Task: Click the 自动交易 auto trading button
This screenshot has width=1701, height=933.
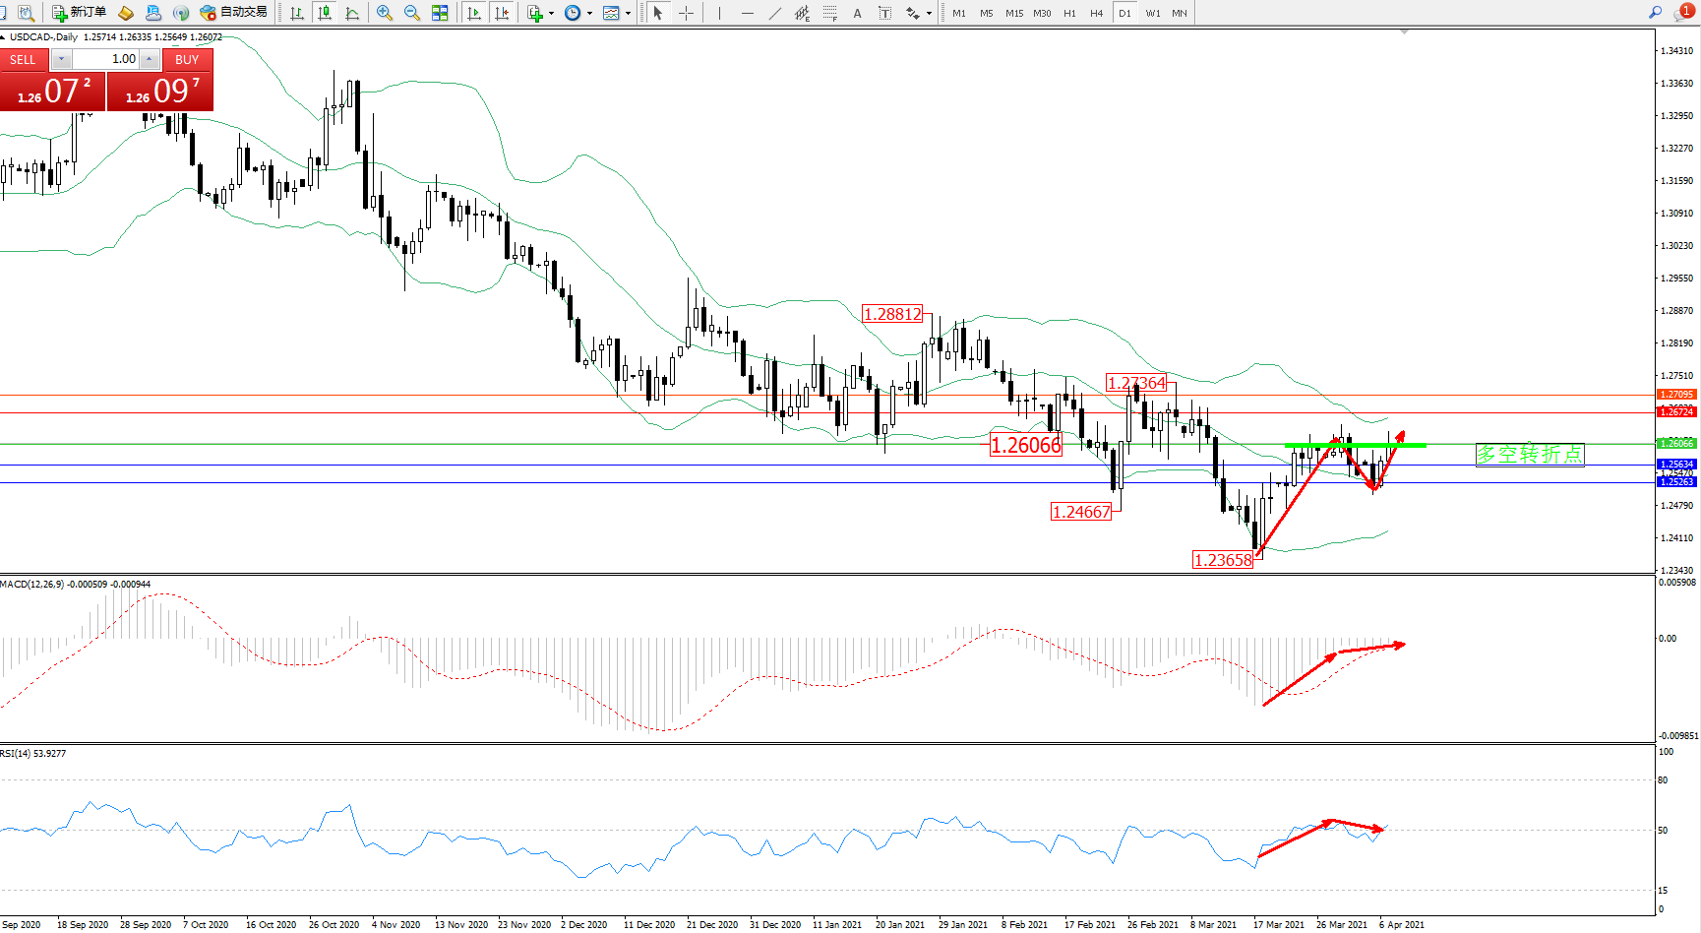Action: click(234, 13)
